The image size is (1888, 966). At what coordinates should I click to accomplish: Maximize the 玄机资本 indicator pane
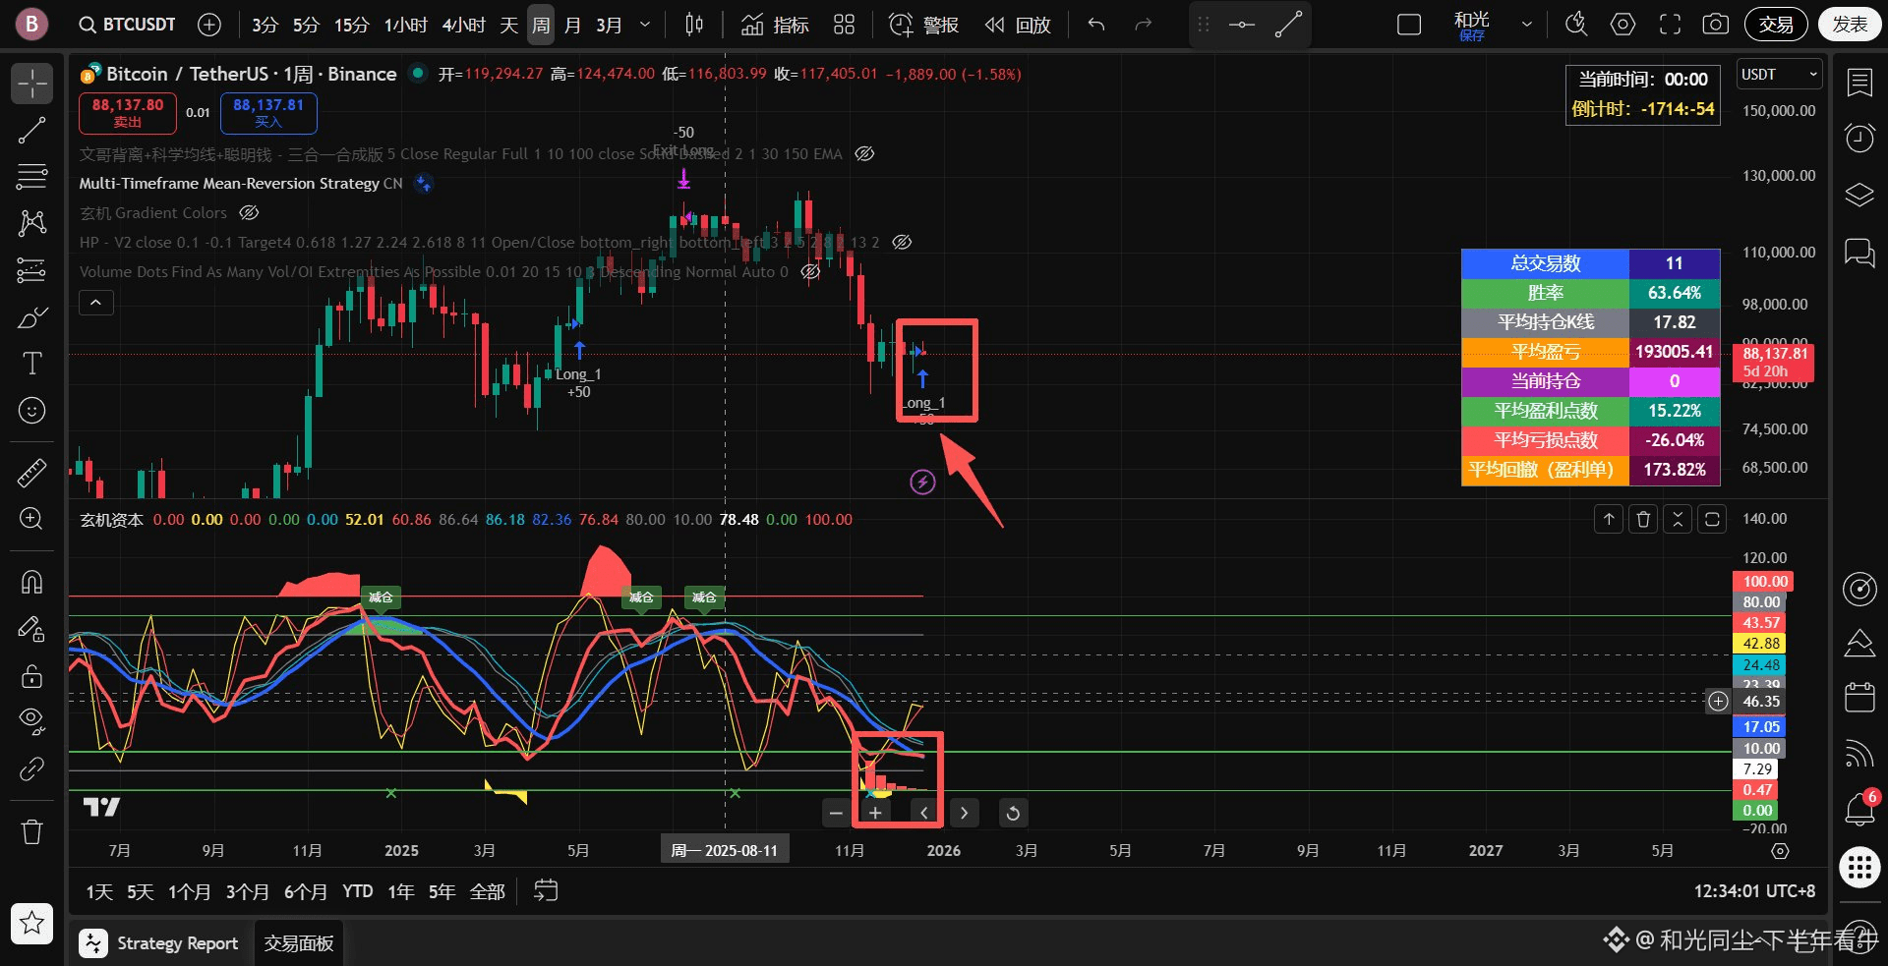[x=1712, y=519]
